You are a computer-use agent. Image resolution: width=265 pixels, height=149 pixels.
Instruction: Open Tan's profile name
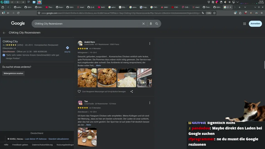(86, 101)
